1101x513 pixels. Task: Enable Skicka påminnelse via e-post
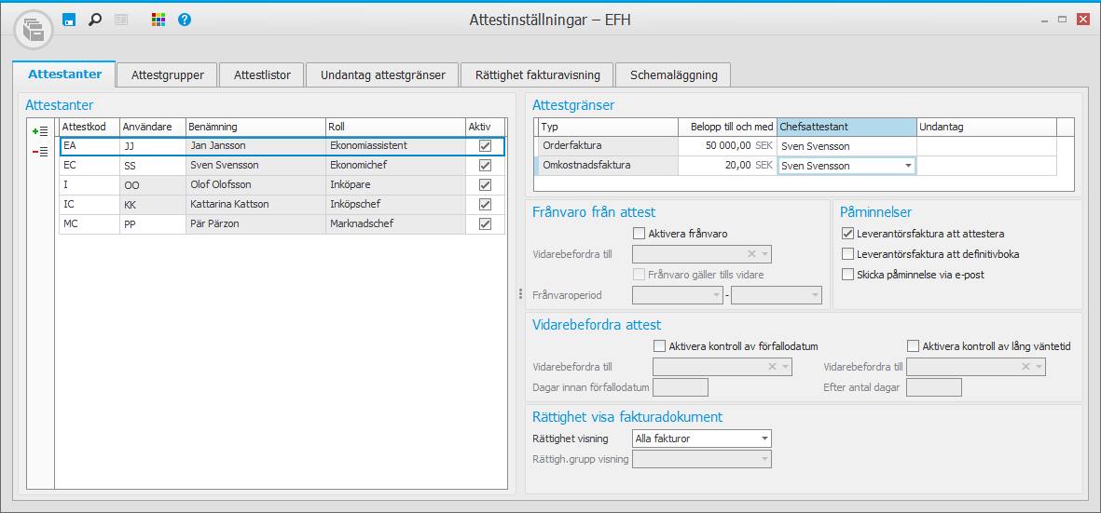pos(847,275)
